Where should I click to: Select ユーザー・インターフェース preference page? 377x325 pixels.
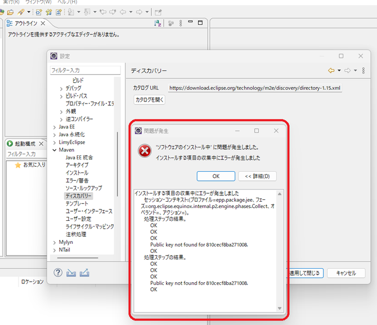(89, 211)
